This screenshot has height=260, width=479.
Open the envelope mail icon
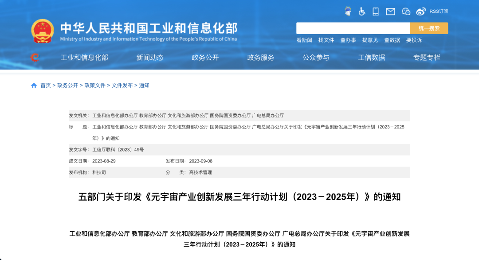point(390,12)
